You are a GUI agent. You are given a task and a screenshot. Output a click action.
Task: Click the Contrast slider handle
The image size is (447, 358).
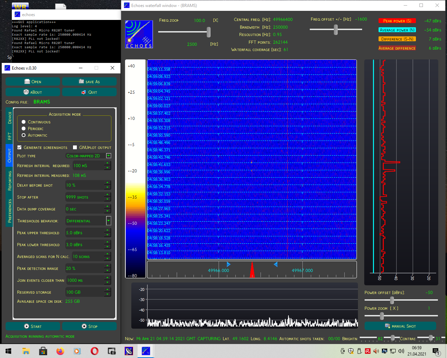431,337
